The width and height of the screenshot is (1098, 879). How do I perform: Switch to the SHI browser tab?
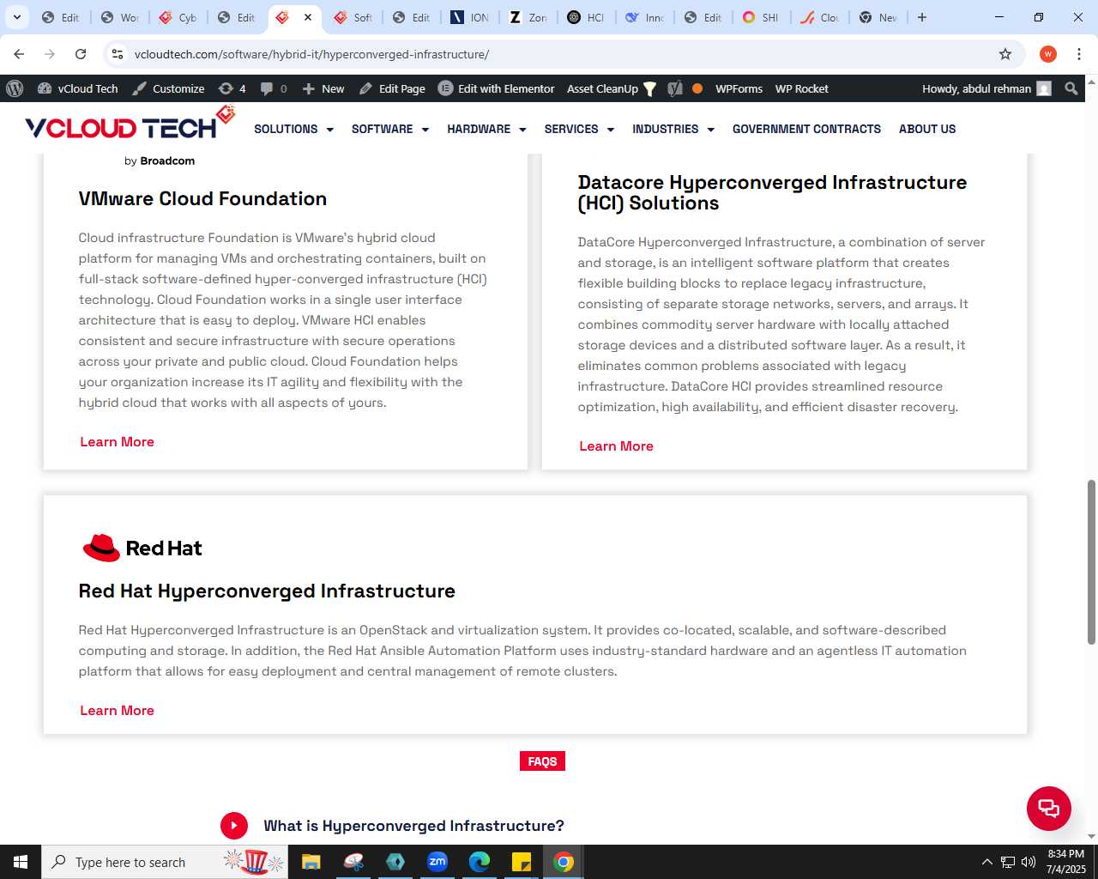click(762, 17)
